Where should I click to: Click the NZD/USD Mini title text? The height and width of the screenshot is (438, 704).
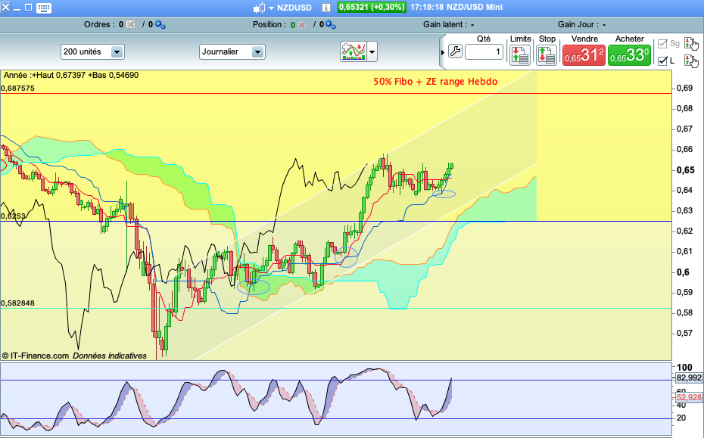point(475,7)
